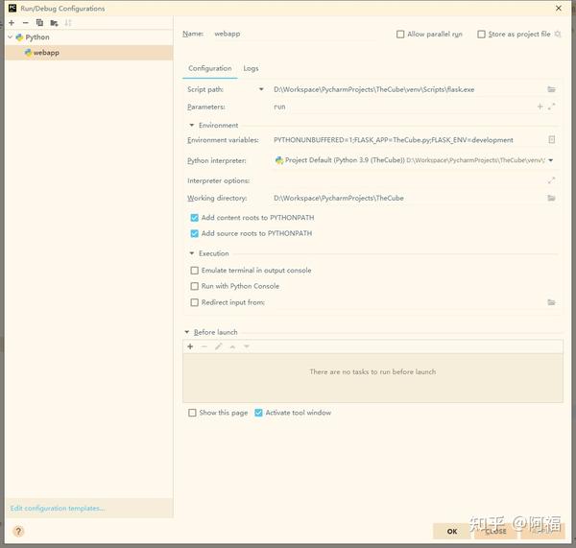
Task: Sort configurations alphabetically
Action: pos(68,23)
